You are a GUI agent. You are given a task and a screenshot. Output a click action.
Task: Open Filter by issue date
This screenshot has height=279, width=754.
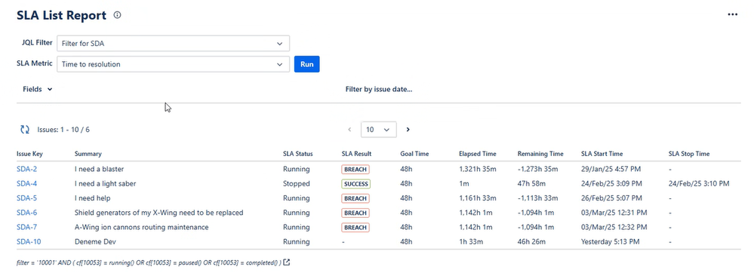click(x=379, y=89)
